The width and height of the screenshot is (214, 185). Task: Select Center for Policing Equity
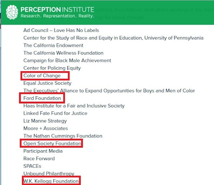(52, 68)
